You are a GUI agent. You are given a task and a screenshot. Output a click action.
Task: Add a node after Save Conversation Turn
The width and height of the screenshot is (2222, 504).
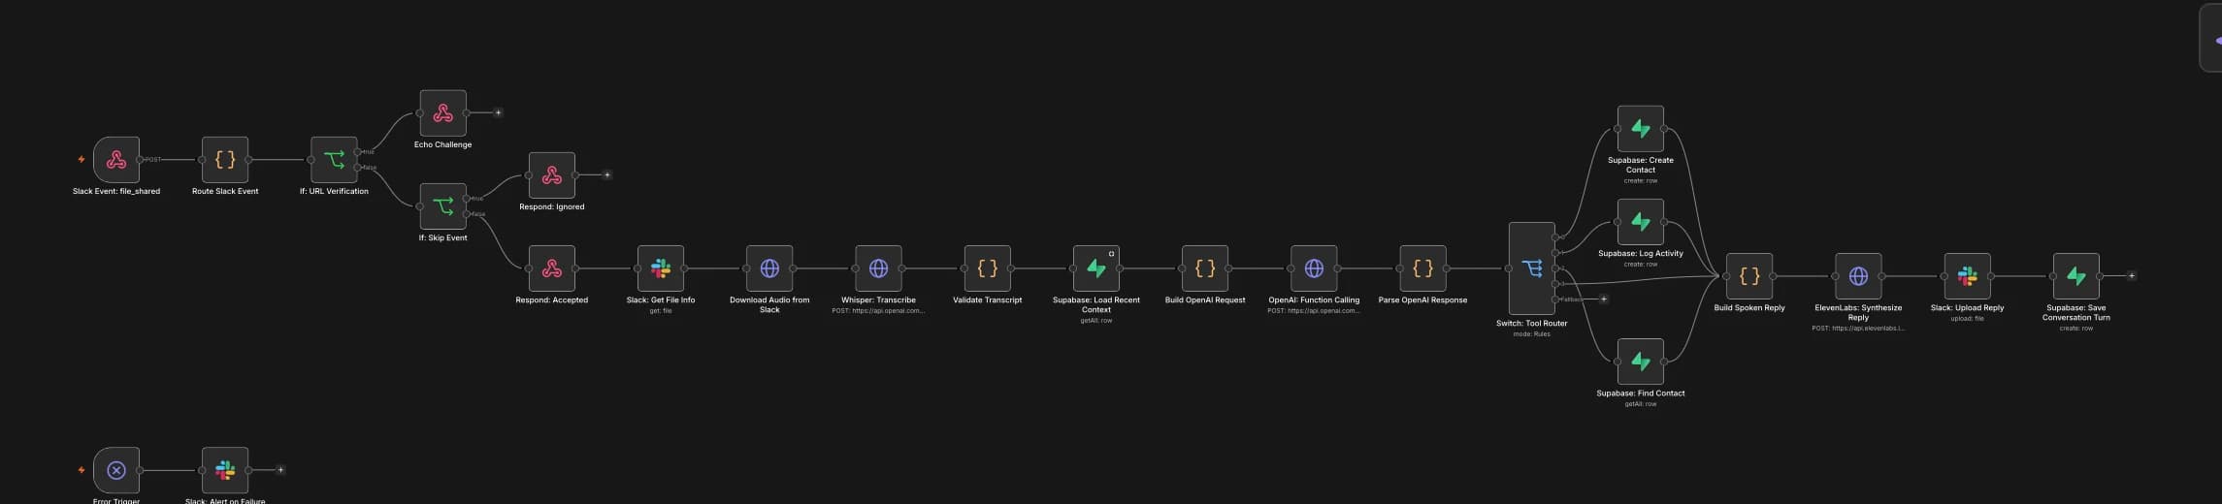pos(2132,276)
